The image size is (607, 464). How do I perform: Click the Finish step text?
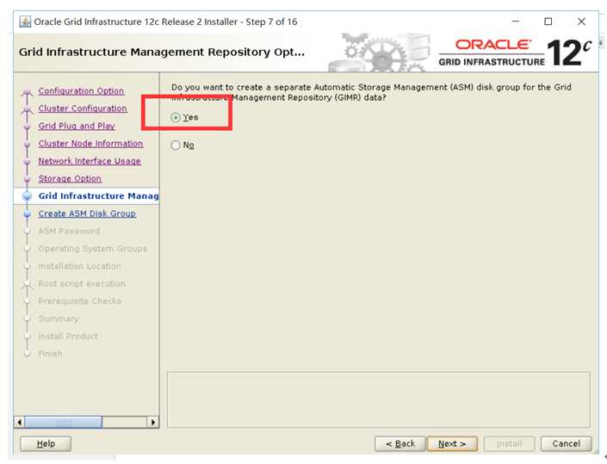[50, 354]
